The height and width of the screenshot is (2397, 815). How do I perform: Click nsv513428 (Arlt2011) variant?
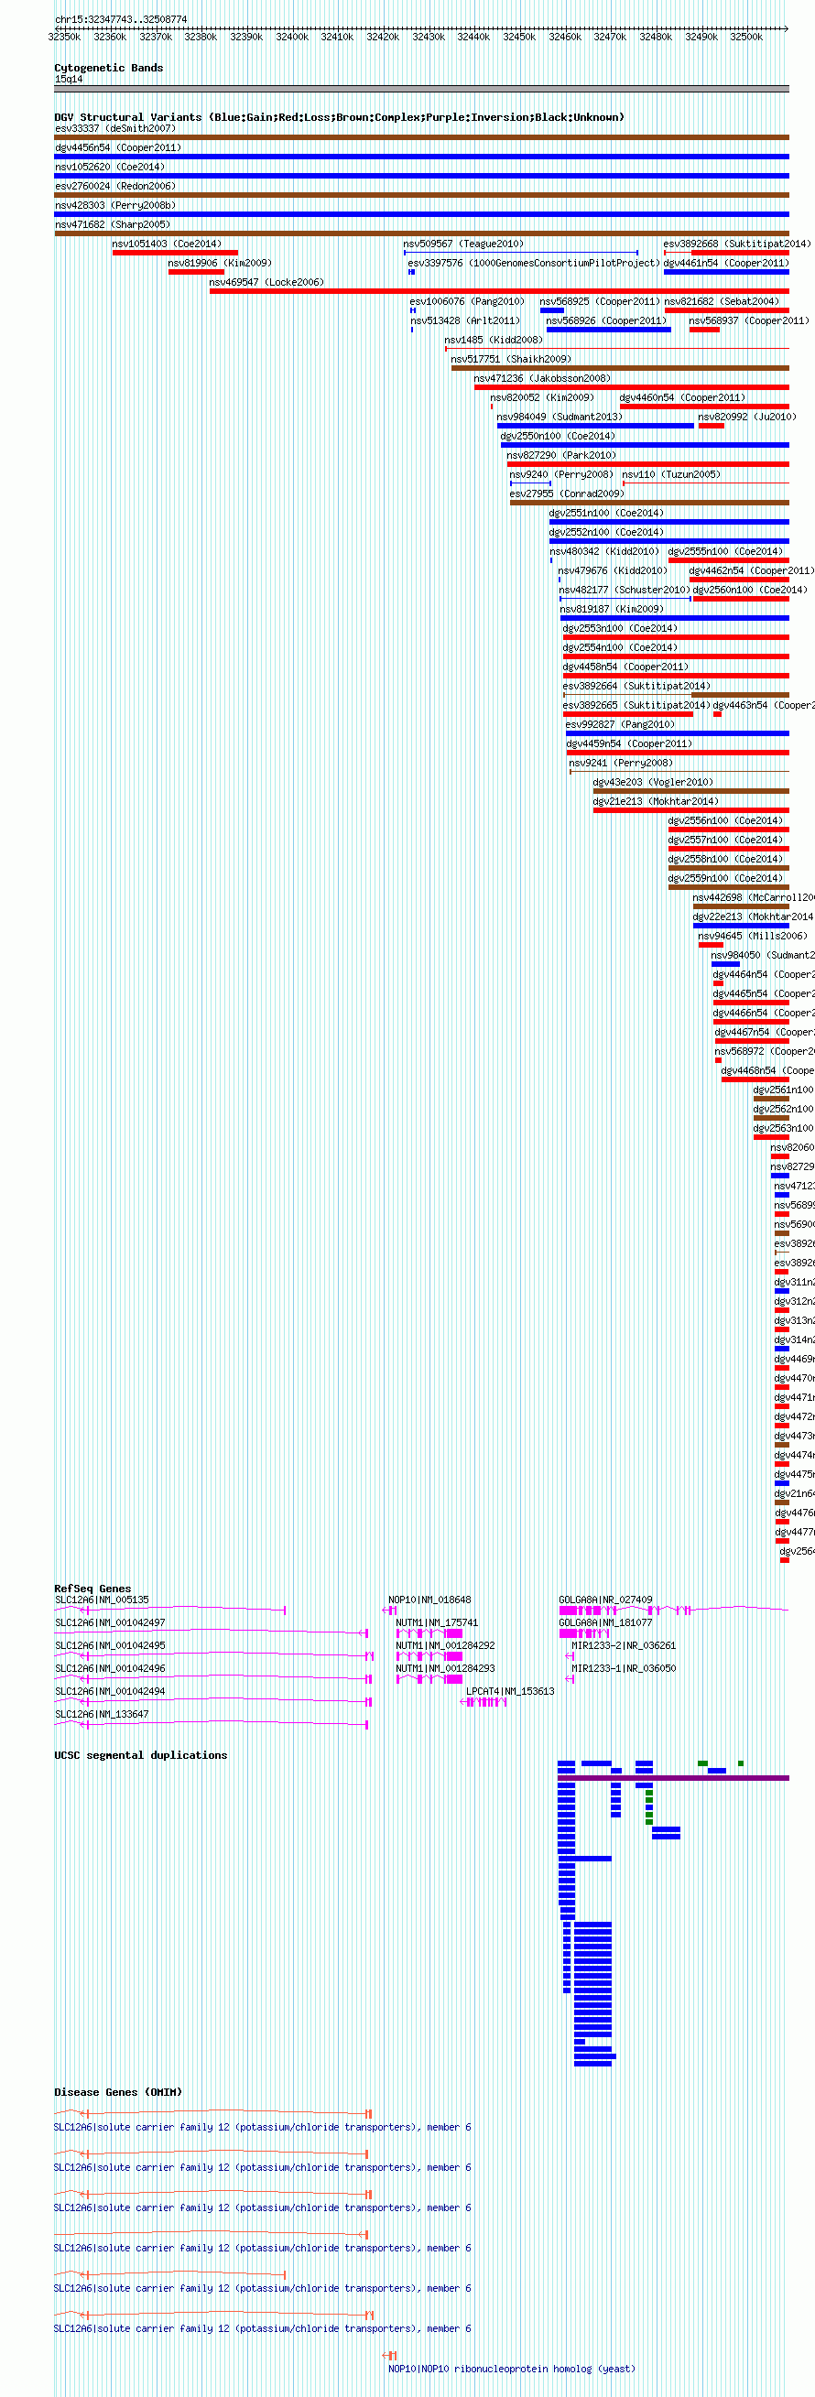412,330
